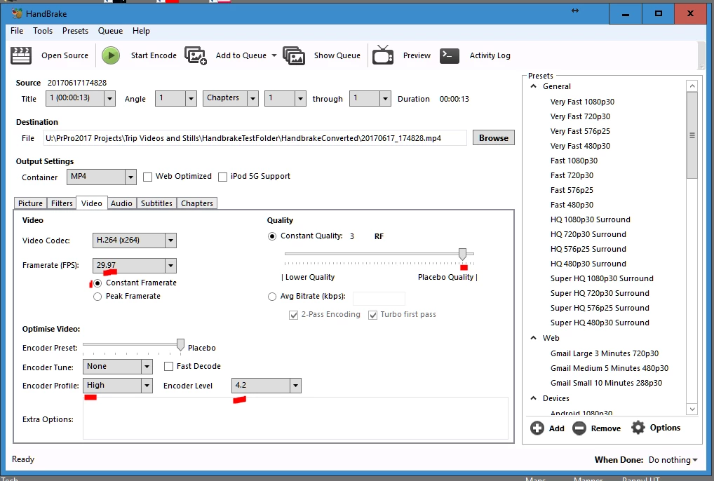Enable the Web Optimized checkbox
The height and width of the screenshot is (481, 714).
coord(147,177)
